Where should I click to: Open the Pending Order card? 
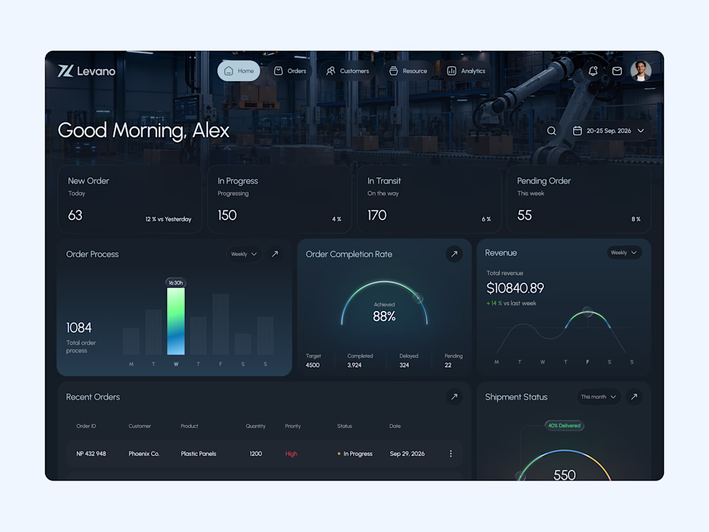point(579,199)
